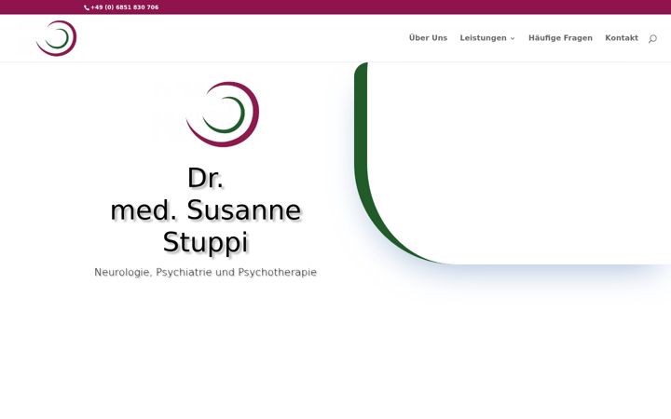This screenshot has height=419, width=671.
Task: Open the Kontakt page
Action: [622, 37]
